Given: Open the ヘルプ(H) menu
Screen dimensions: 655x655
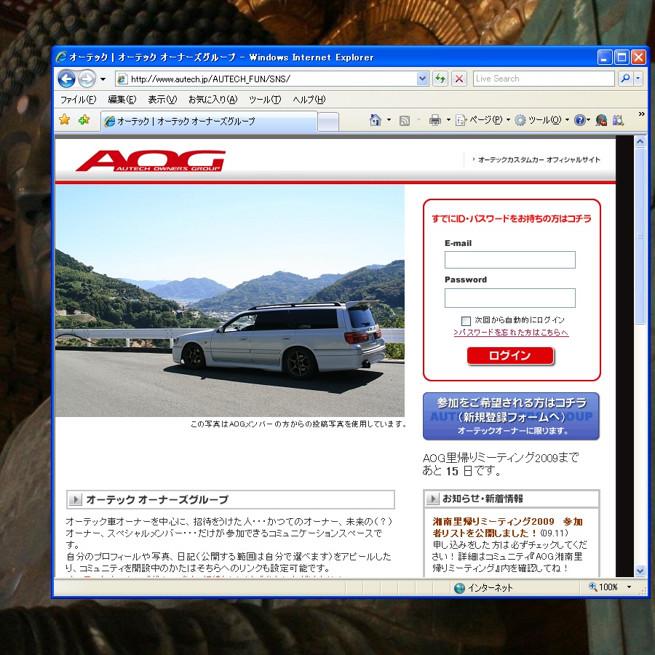Looking at the screenshot, I should click(309, 100).
